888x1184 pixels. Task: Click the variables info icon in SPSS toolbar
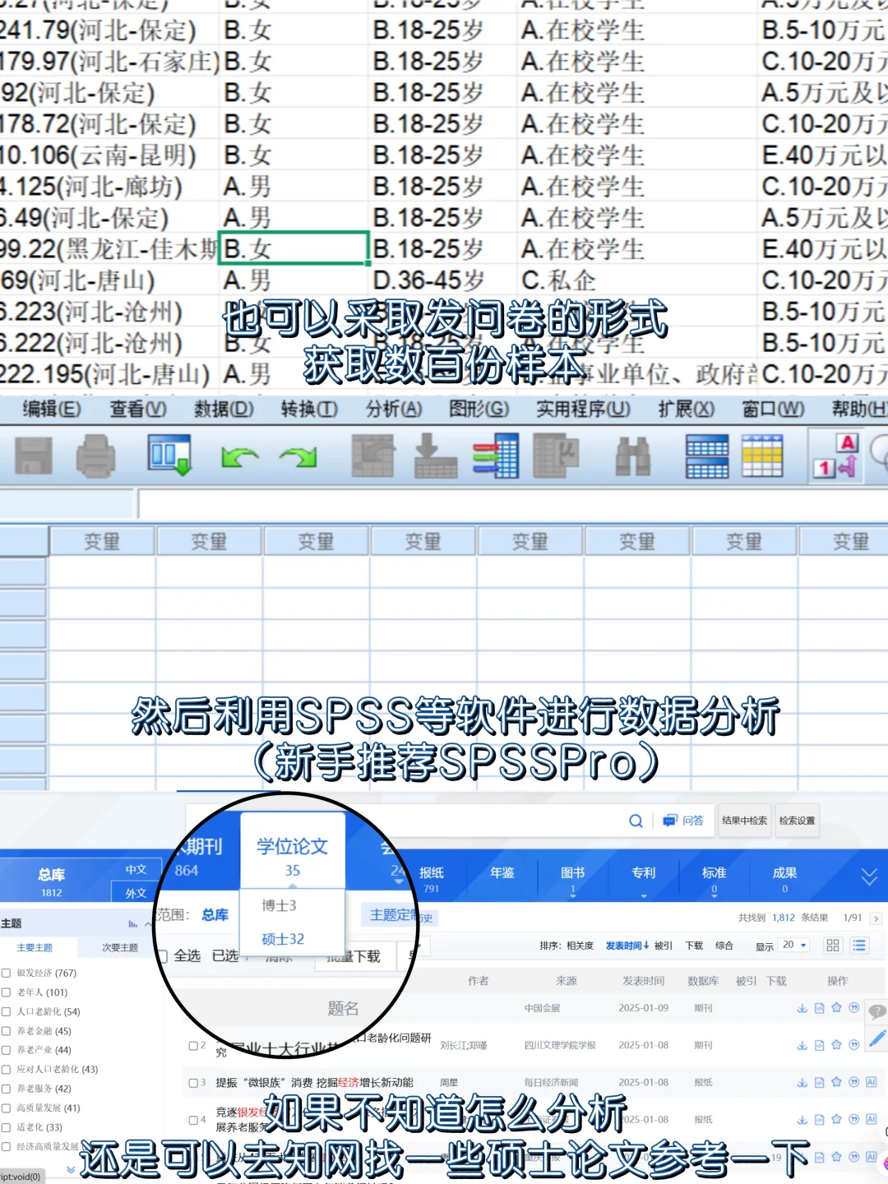tap(495, 456)
